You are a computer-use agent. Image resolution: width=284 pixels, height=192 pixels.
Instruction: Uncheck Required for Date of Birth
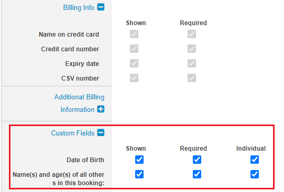click(x=197, y=160)
